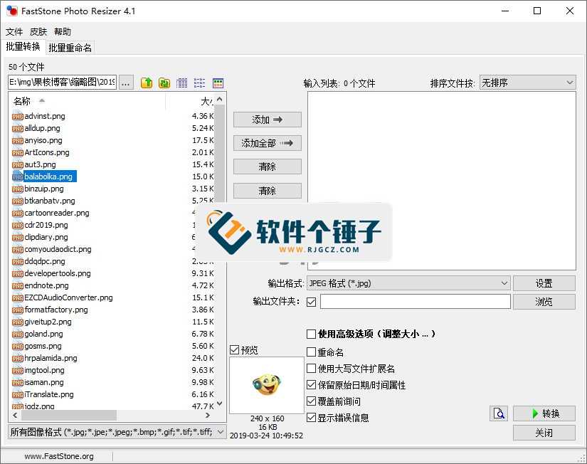587x464 pixels.
Task: Open the 排序文件按 sort dropdown
Action: pos(527,83)
